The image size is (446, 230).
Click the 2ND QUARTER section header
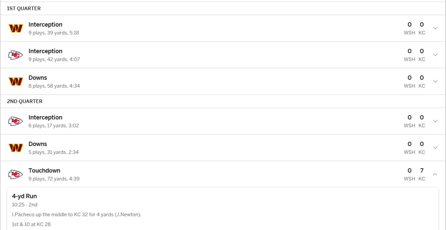(x=25, y=101)
